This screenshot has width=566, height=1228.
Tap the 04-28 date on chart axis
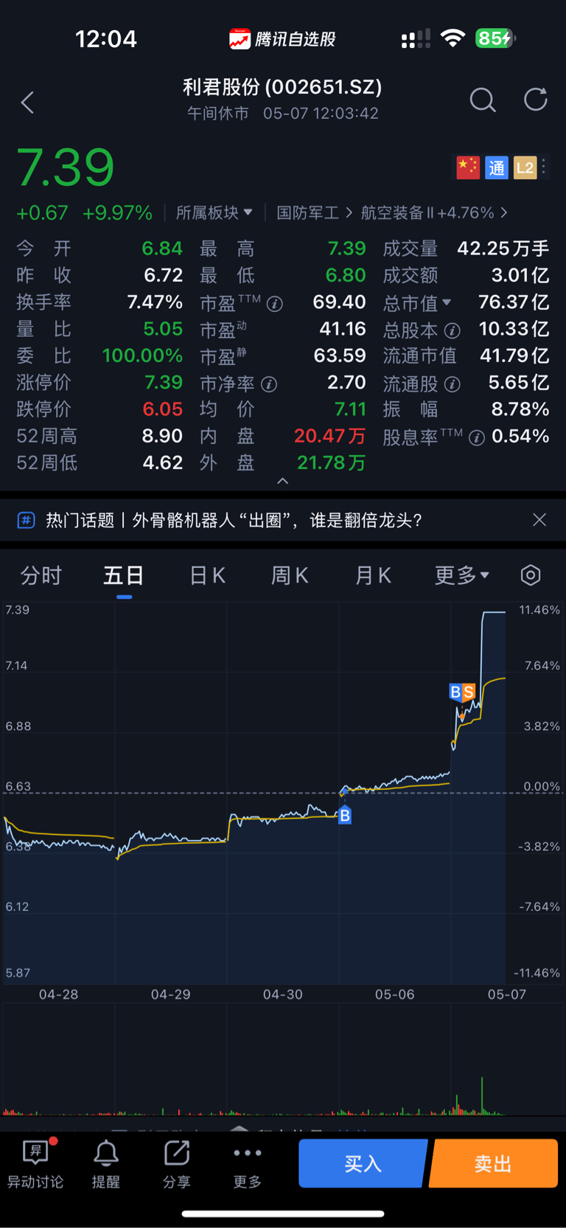(58, 994)
